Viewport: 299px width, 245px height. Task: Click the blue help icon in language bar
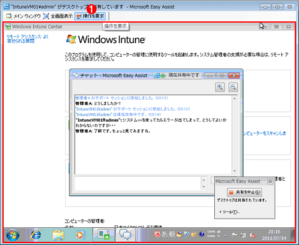pos(201,234)
